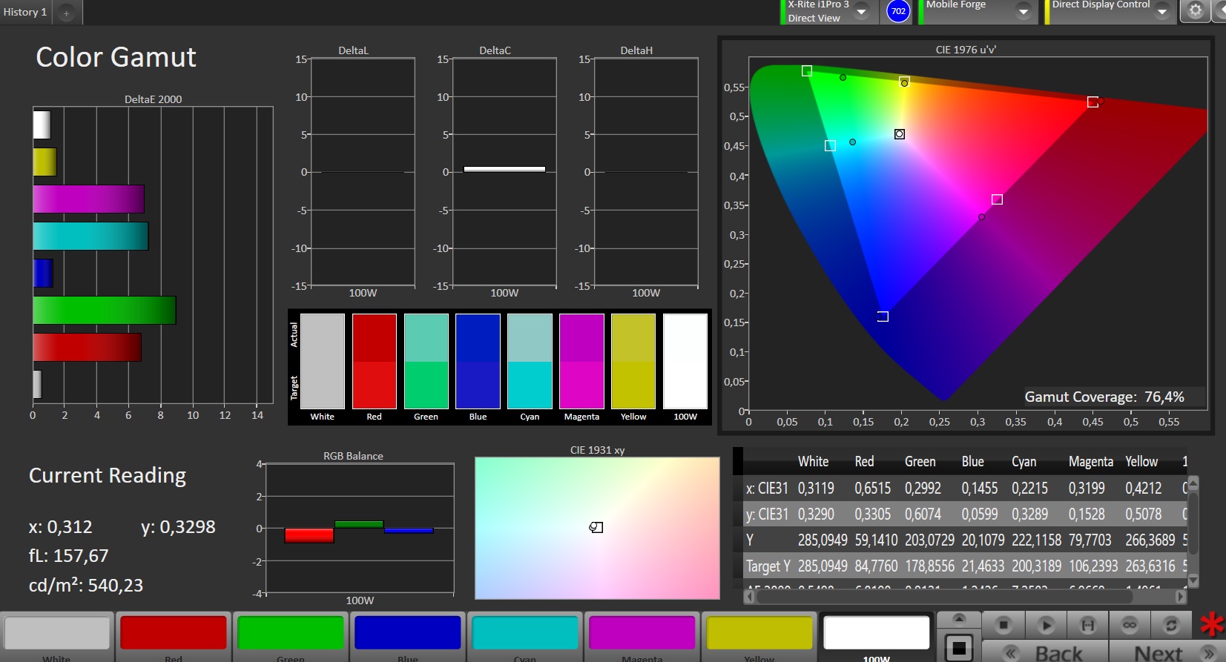Click the black square pattern window button
Screen dimensions: 1226x662
(x=959, y=647)
